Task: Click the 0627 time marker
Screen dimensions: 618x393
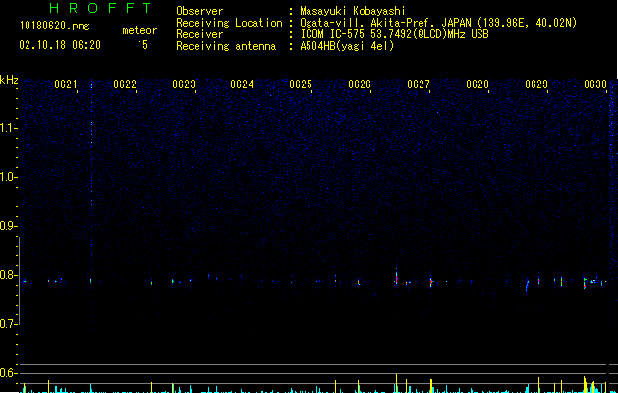Action: 419,84
